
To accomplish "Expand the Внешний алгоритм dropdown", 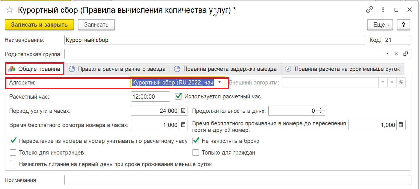I will coord(383,82).
